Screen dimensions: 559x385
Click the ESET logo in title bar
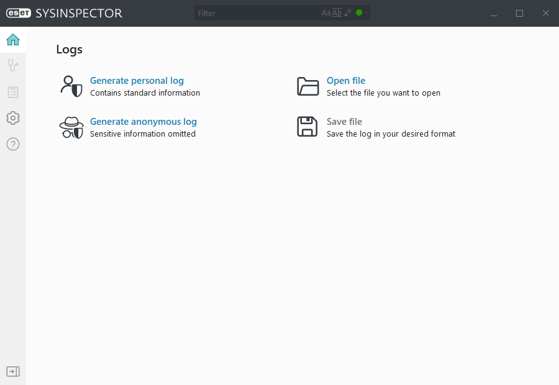click(x=19, y=13)
